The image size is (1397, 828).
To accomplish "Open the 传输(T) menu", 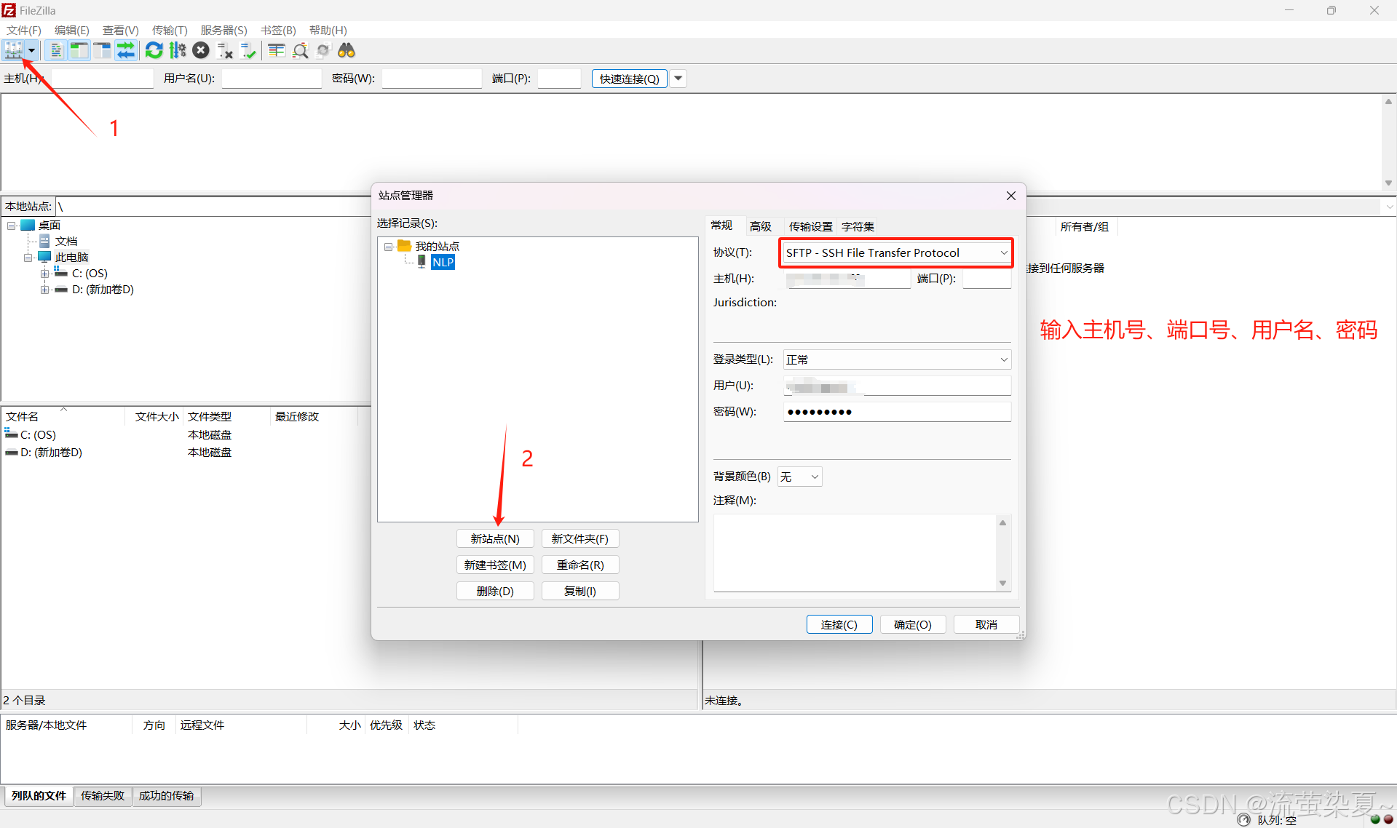I will (x=170, y=30).
